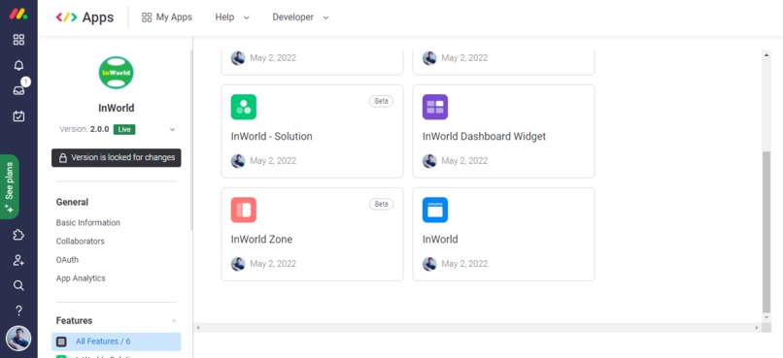Open OAuth section
The width and height of the screenshot is (783, 358).
tap(67, 260)
